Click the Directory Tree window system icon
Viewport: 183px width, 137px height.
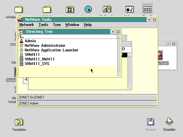21,32
